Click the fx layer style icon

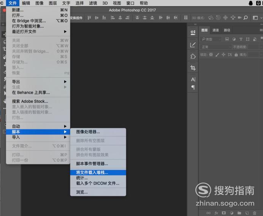[x=216, y=213]
